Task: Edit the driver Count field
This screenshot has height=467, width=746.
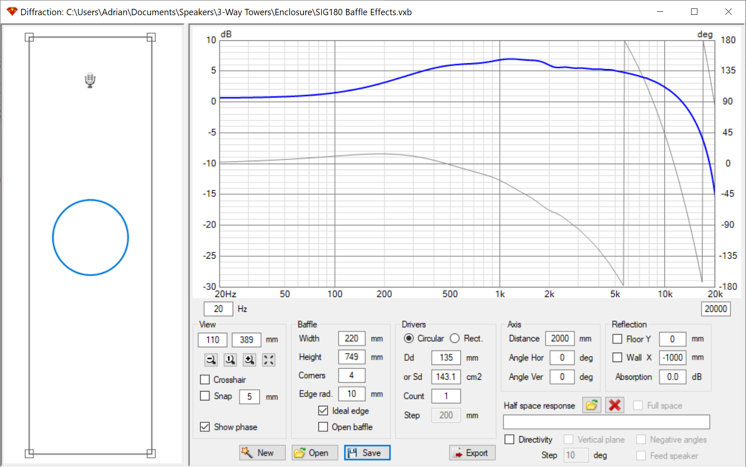Action: [x=446, y=396]
